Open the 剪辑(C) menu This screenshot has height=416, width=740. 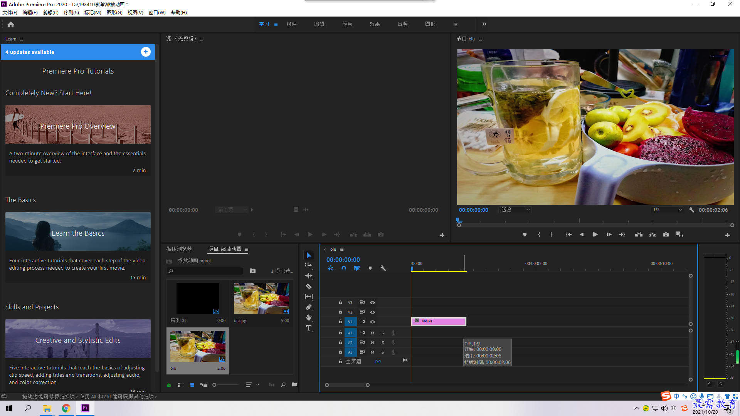pyautogui.click(x=51, y=12)
